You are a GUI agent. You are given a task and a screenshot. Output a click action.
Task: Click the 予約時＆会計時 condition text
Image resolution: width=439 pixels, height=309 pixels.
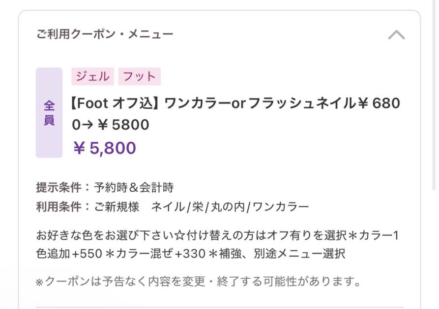click(x=134, y=187)
